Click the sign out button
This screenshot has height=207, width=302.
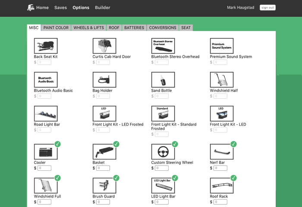(x=267, y=7)
